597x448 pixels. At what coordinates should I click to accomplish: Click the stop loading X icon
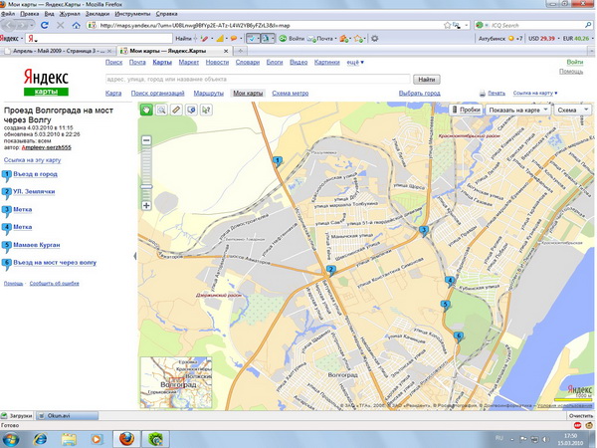pos(60,26)
